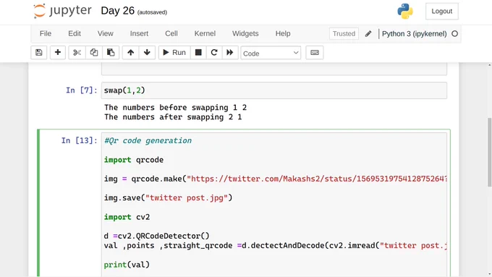Click the Python logo icon

coord(404,12)
